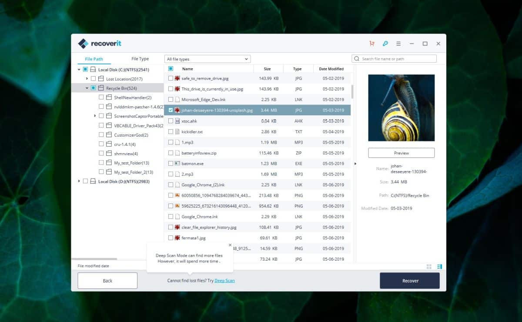Dismiss the Deep Scan tooltip

[230, 245]
